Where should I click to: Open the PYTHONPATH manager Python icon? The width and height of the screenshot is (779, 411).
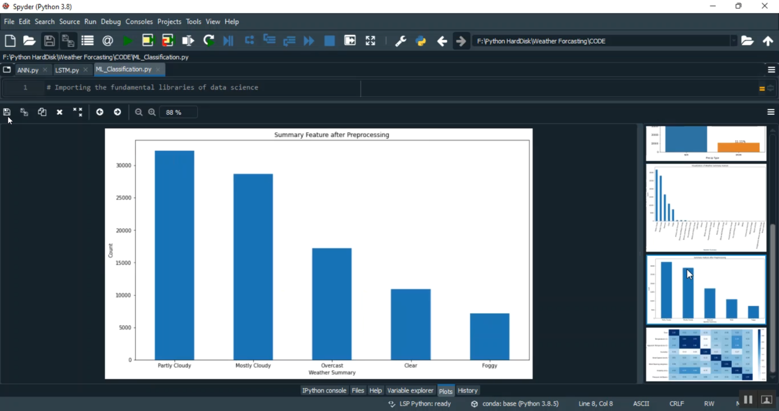(x=421, y=41)
